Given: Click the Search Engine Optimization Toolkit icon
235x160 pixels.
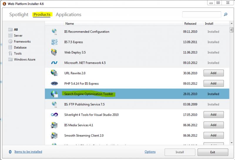Looking at the screenshot, I should tap(54, 94).
